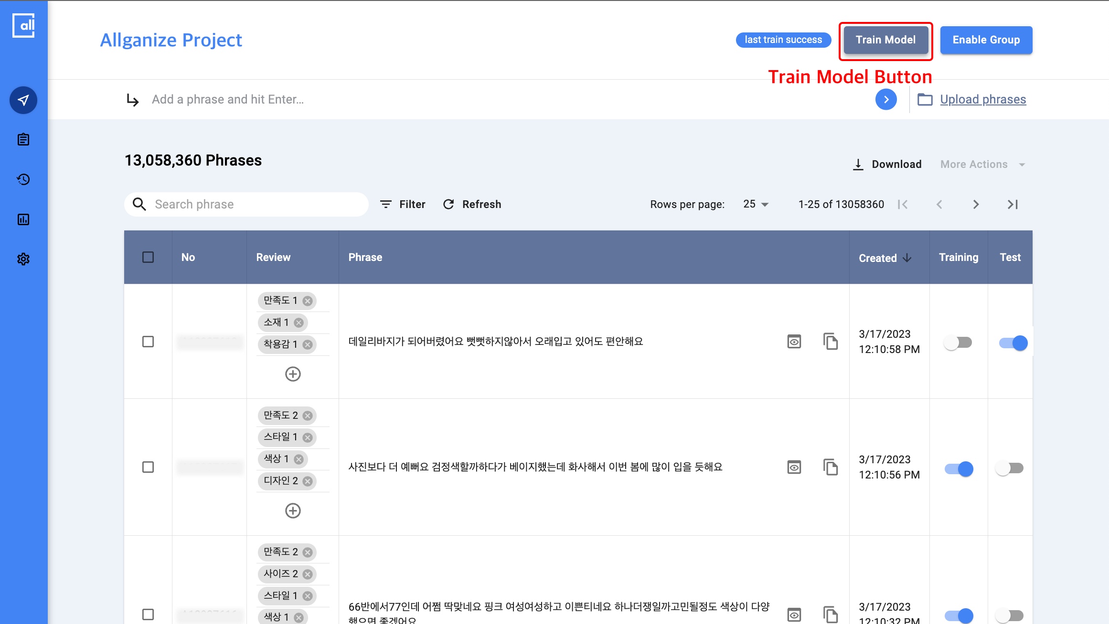The height and width of the screenshot is (624, 1109).
Task: Click the Phrase column header
Action: (365, 257)
